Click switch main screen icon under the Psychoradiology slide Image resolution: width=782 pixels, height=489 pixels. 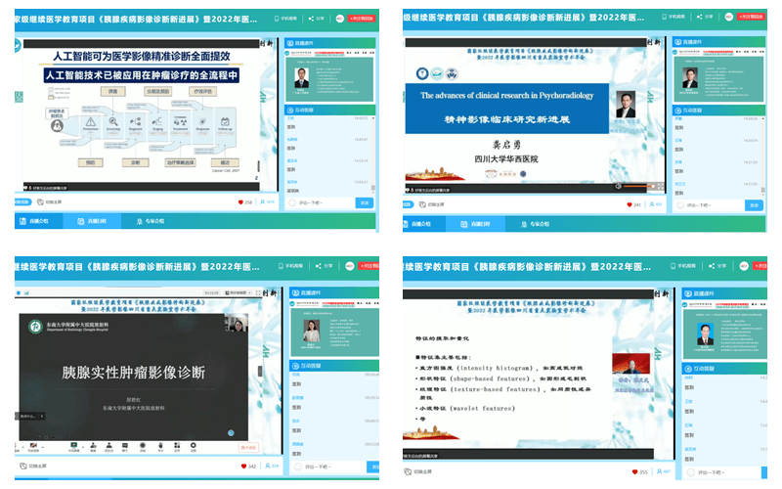coord(422,204)
